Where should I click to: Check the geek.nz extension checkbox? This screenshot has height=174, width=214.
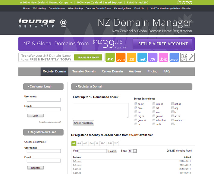(x=136, y=120)
